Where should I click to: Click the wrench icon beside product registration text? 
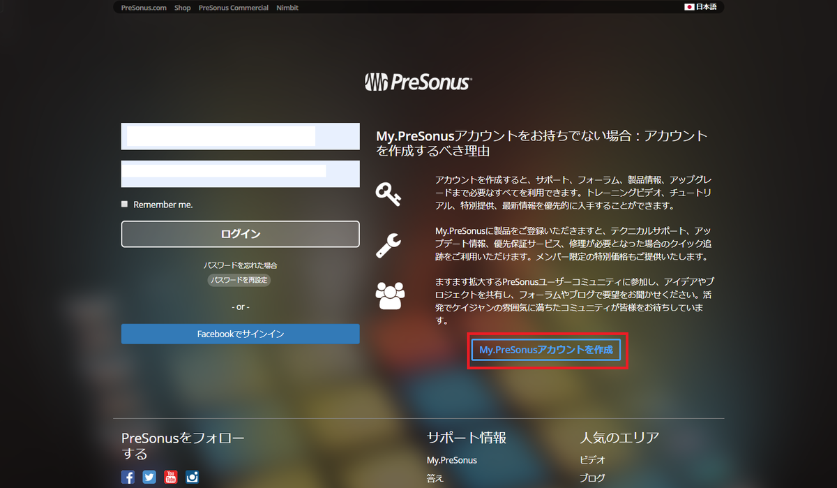[x=389, y=246]
